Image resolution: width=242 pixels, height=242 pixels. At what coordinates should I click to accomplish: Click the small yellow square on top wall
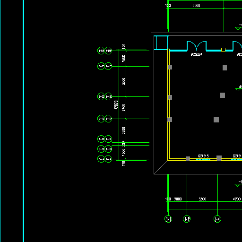point(223,50)
